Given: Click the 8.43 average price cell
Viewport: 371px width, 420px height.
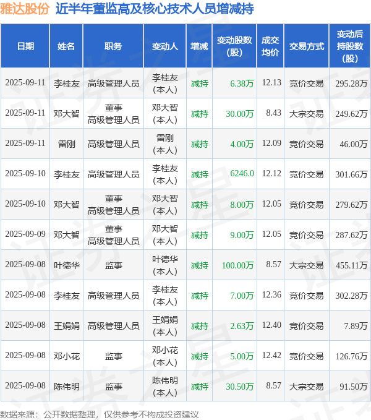Looking at the screenshot, I should (273, 113).
